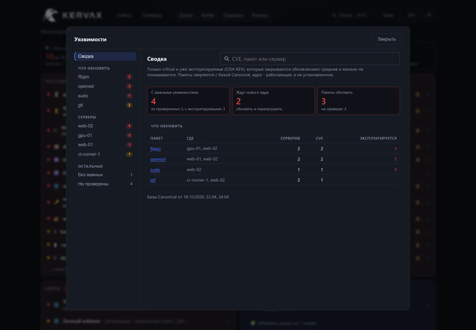
Task: Open Ядро in the sidebar list
Action: click(105, 77)
